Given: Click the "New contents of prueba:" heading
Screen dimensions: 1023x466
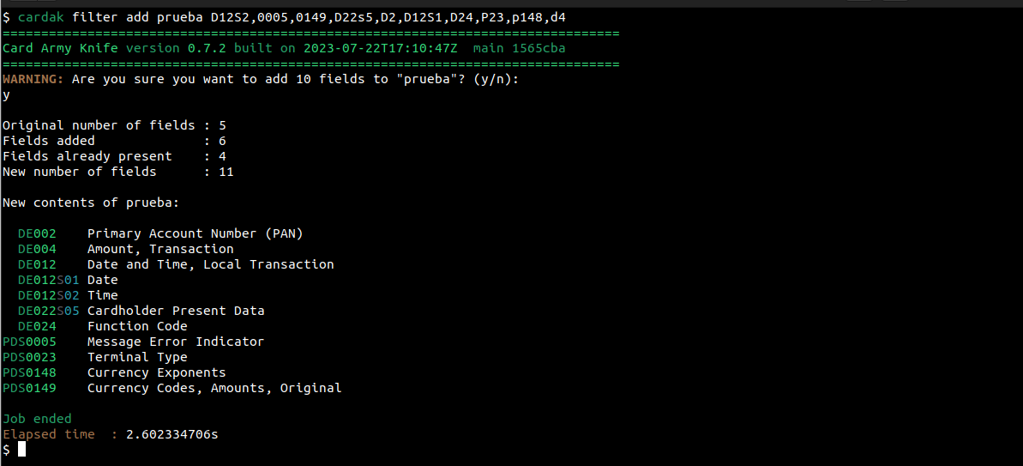Looking at the screenshot, I should click(90, 203).
